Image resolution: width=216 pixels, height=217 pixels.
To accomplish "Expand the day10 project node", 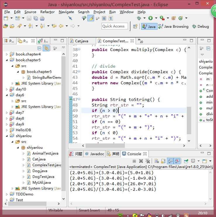I will (7, 89).
